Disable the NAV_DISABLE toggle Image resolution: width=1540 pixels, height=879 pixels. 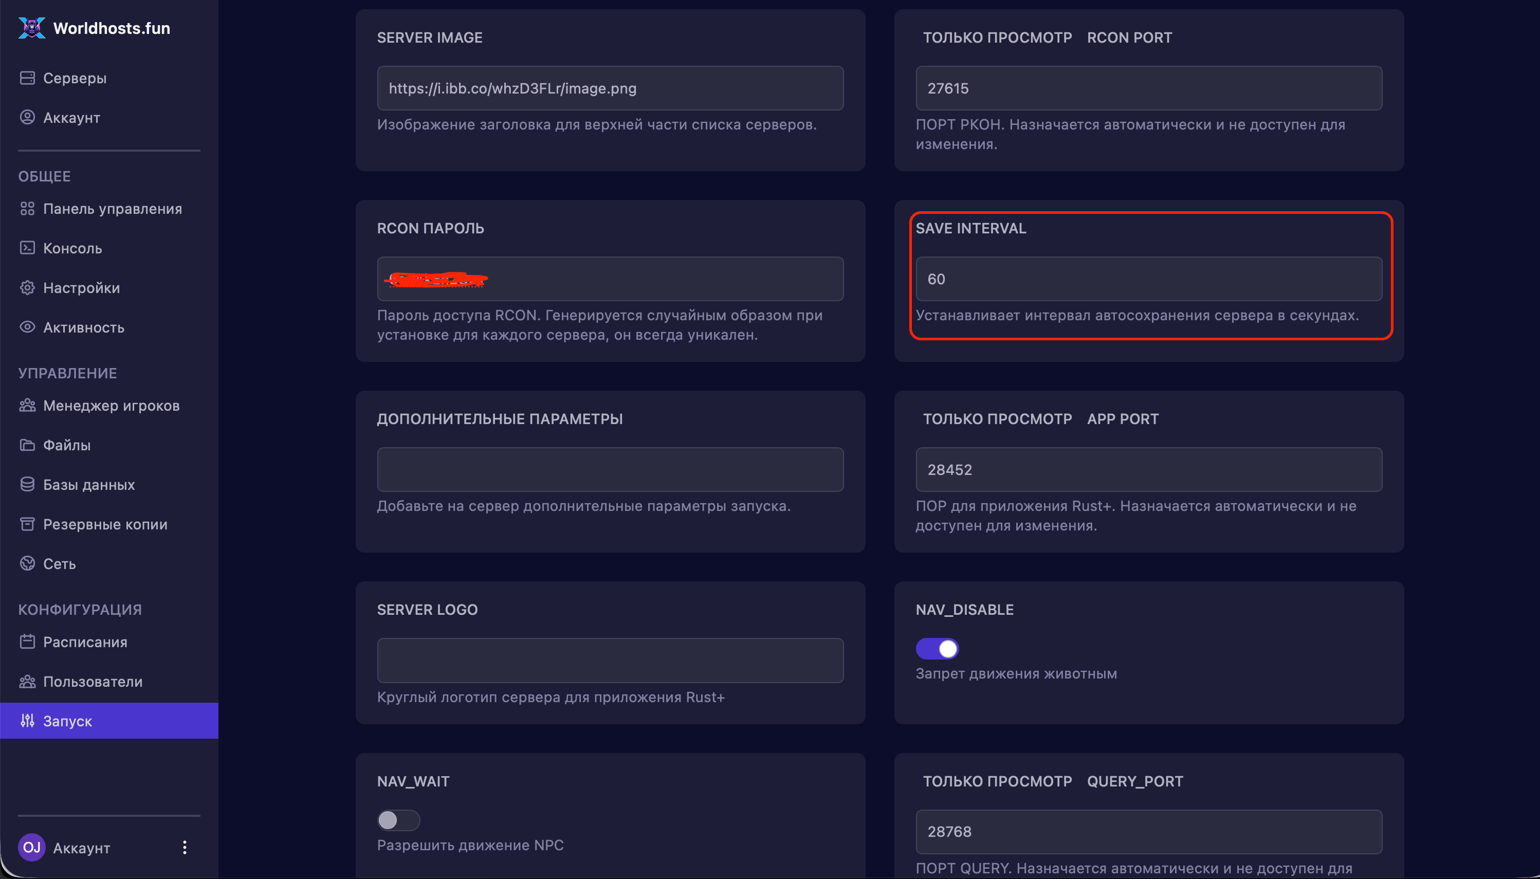[937, 649]
